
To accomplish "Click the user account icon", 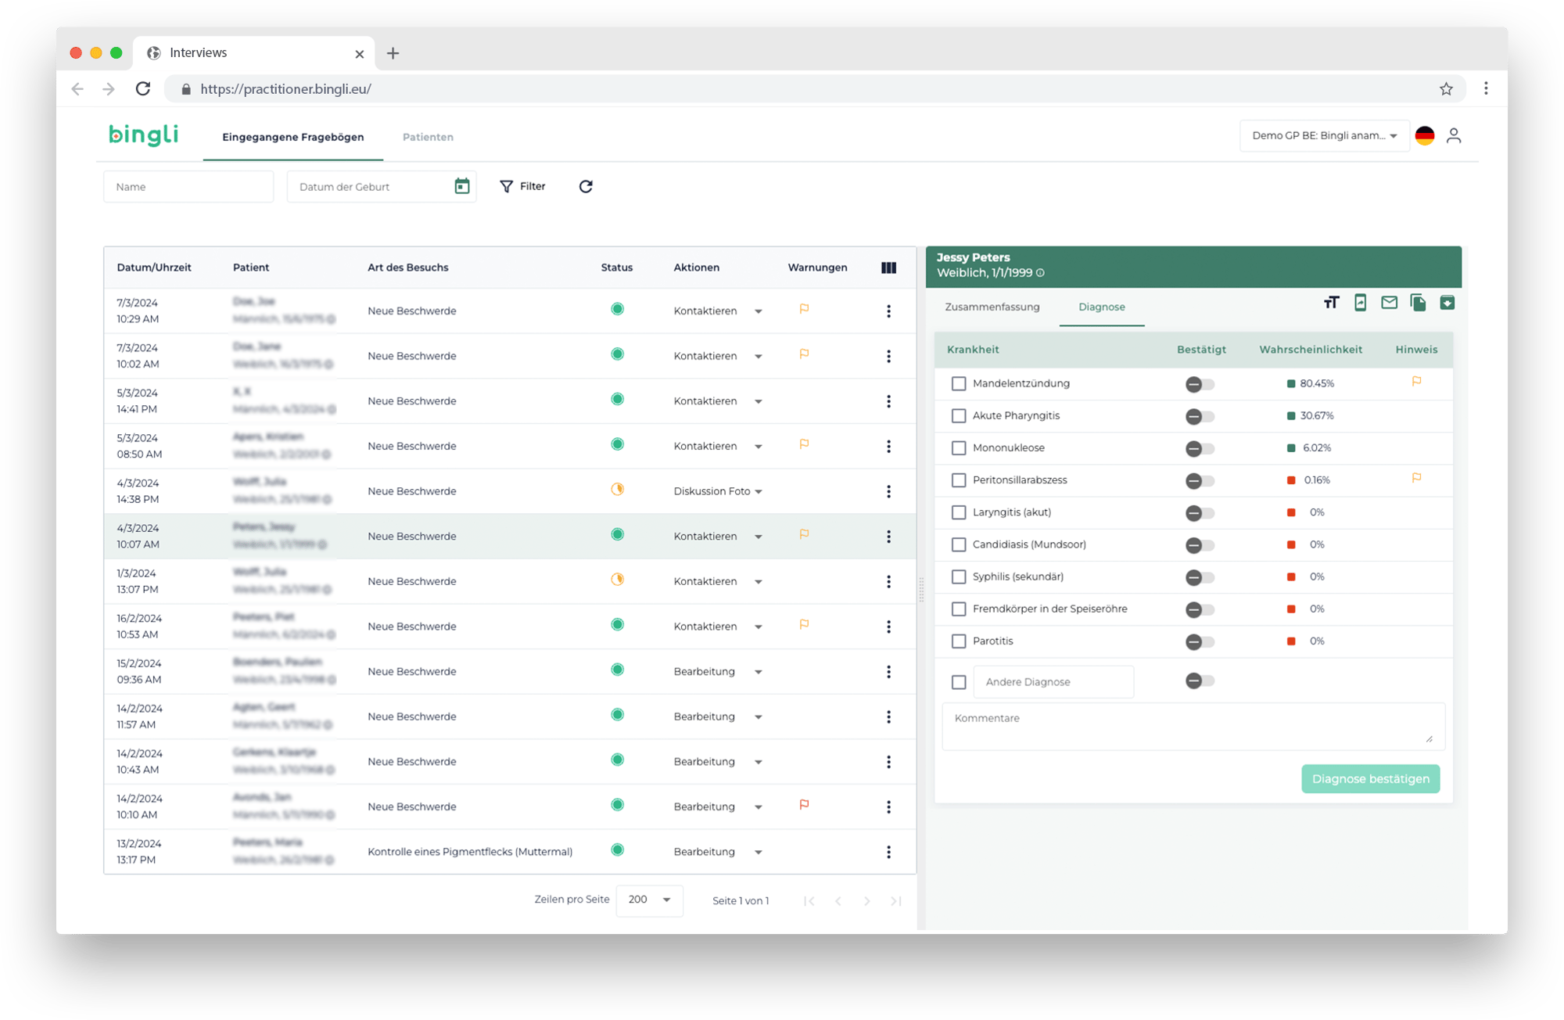I will coord(1454,135).
